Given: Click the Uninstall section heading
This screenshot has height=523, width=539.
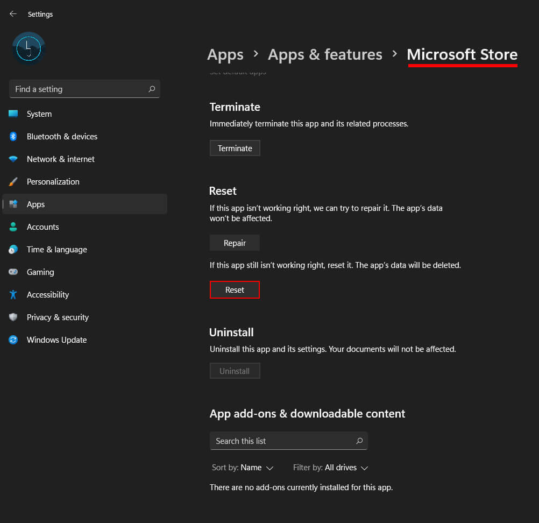Looking at the screenshot, I should 231,333.
